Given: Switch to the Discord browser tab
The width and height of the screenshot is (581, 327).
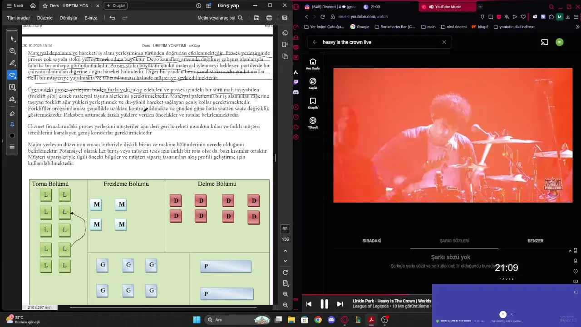Looking at the screenshot, I should tap(330, 7).
